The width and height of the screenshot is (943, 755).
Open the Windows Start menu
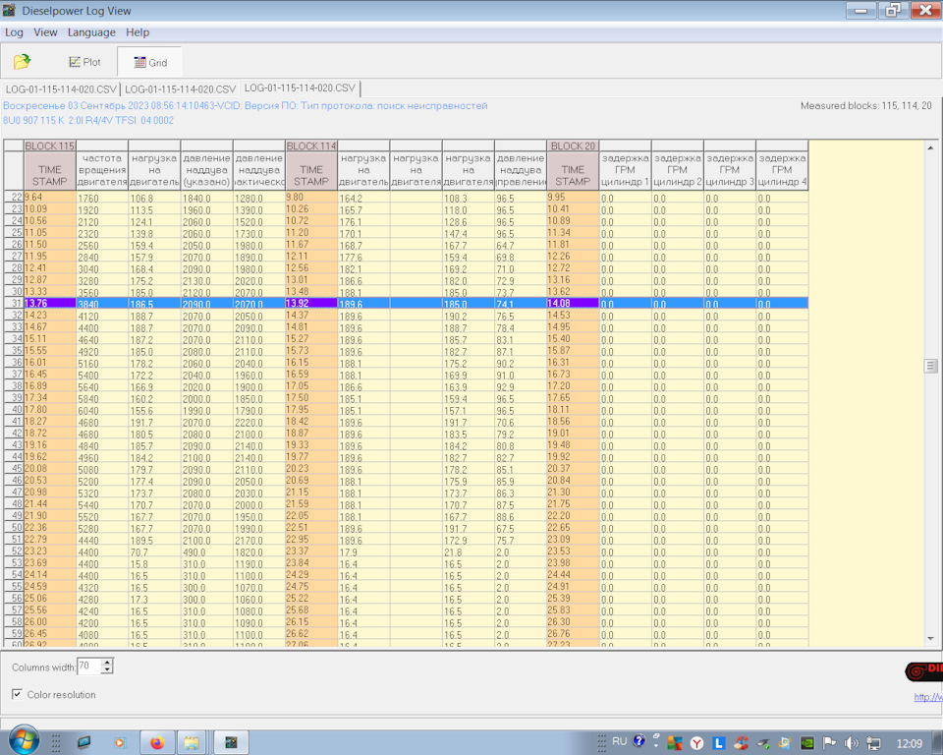coord(23,741)
